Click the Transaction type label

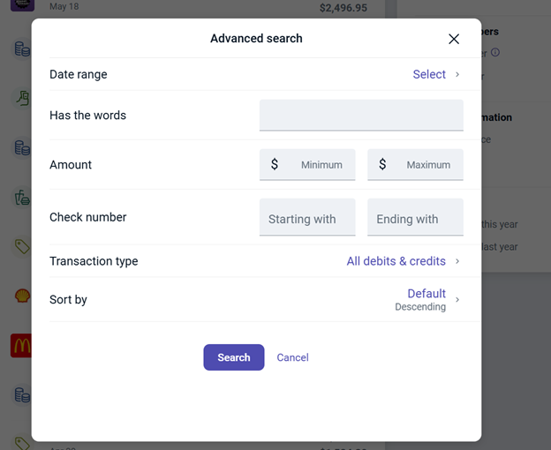point(94,261)
